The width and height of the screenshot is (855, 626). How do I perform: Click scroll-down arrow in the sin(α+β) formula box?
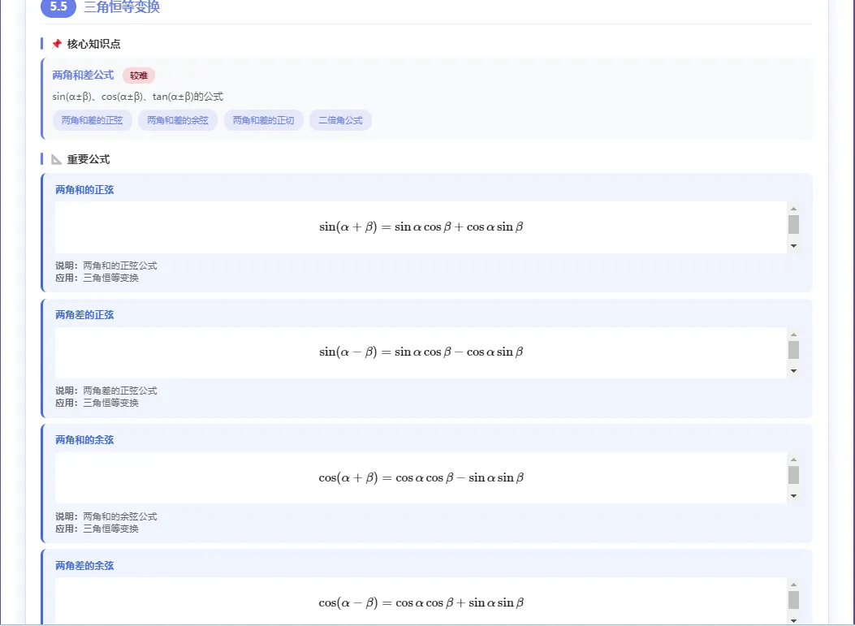click(x=793, y=246)
